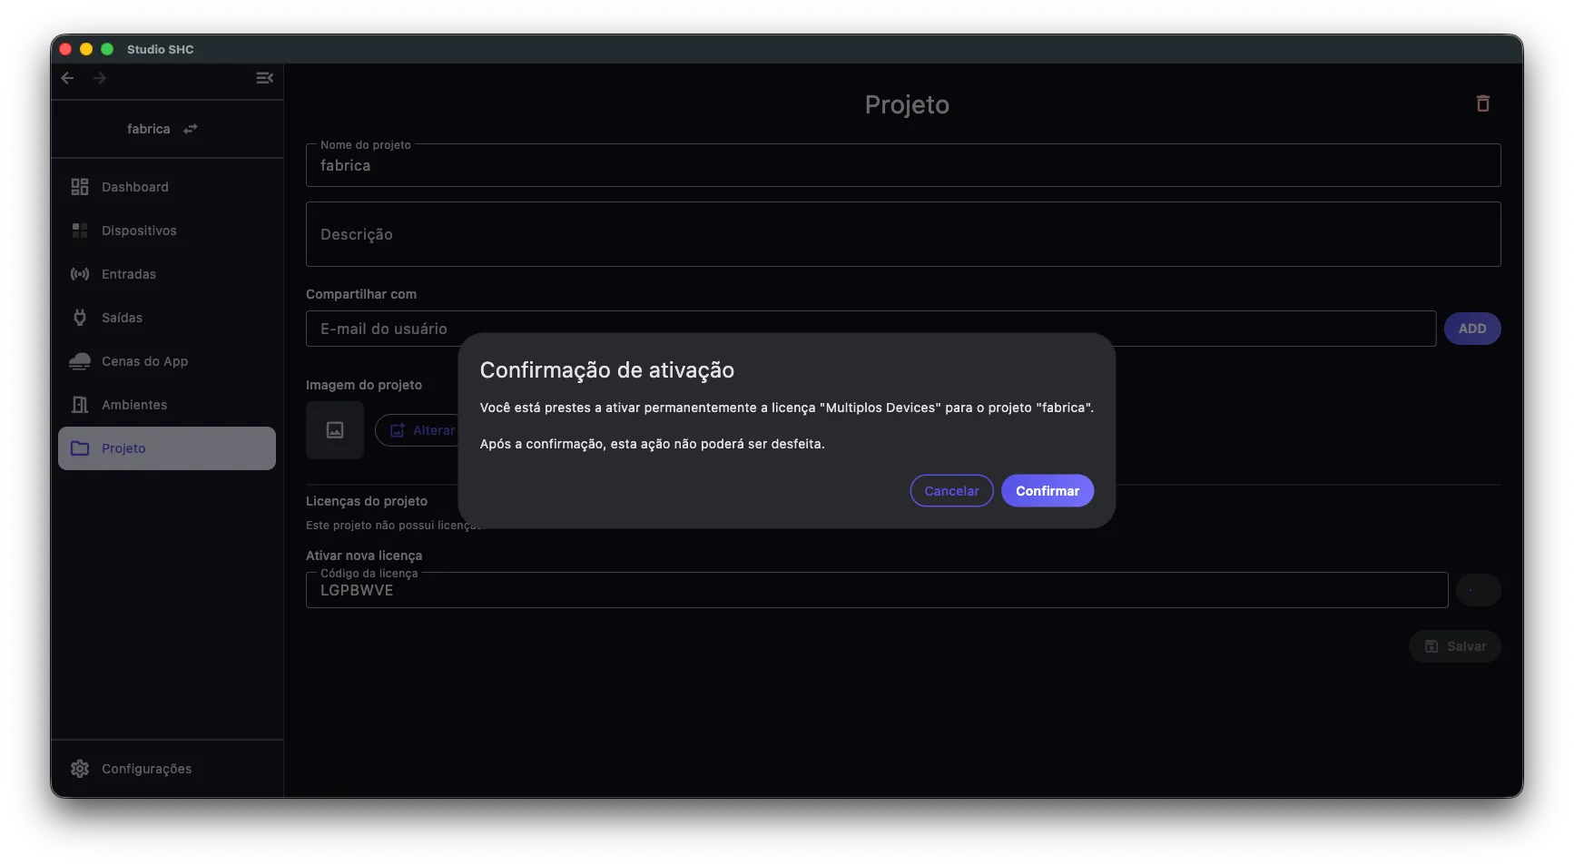Click the fabrica project name in sidebar
1574x865 pixels.
(149, 129)
